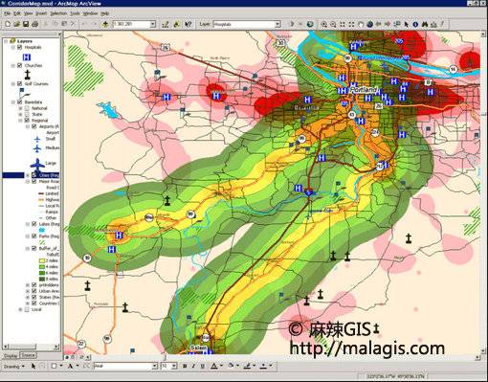Click the Bold text button
Screen dimensions: 488x382
coord(185,366)
